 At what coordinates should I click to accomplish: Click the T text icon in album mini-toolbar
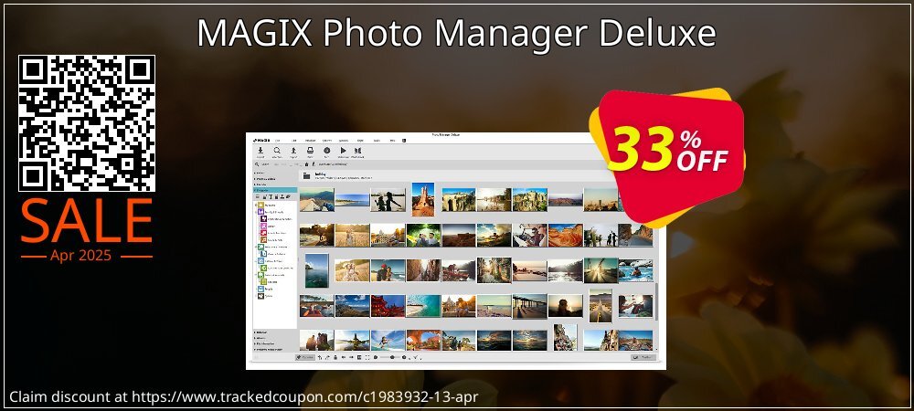(x=271, y=196)
